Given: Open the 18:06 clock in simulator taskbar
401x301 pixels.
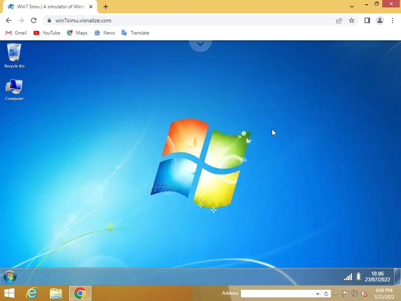Looking at the screenshot, I should click(x=378, y=277).
